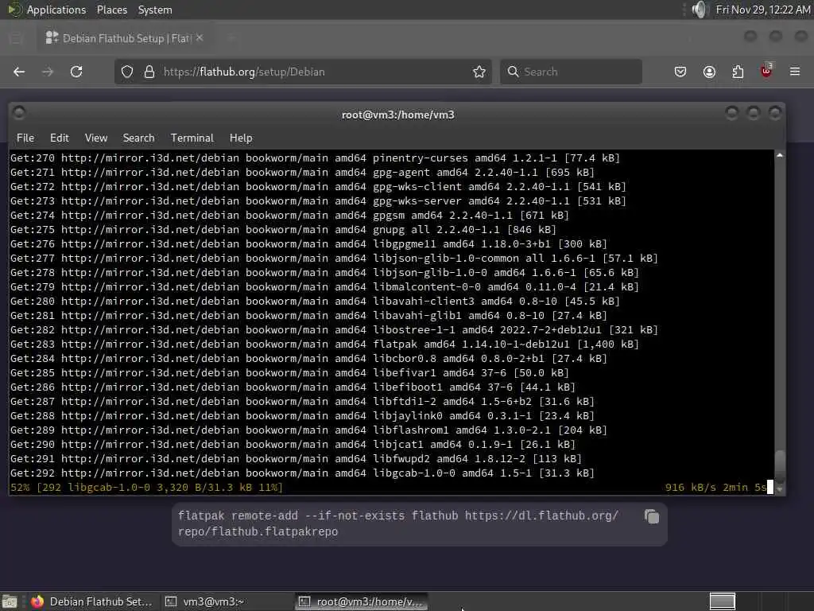Viewport: 814px width, 611px height.
Task: Click terminal line Get:275 gnupg
Action: pyautogui.click(x=284, y=230)
